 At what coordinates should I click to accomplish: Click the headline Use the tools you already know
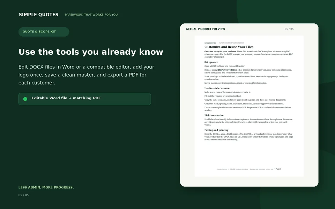[x=91, y=52]
